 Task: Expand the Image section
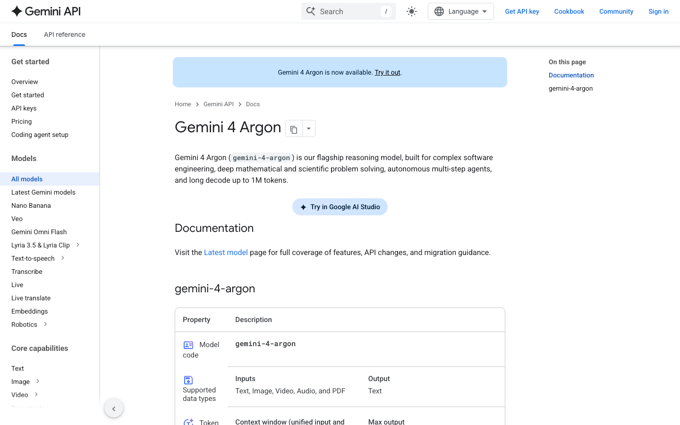[x=38, y=381]
